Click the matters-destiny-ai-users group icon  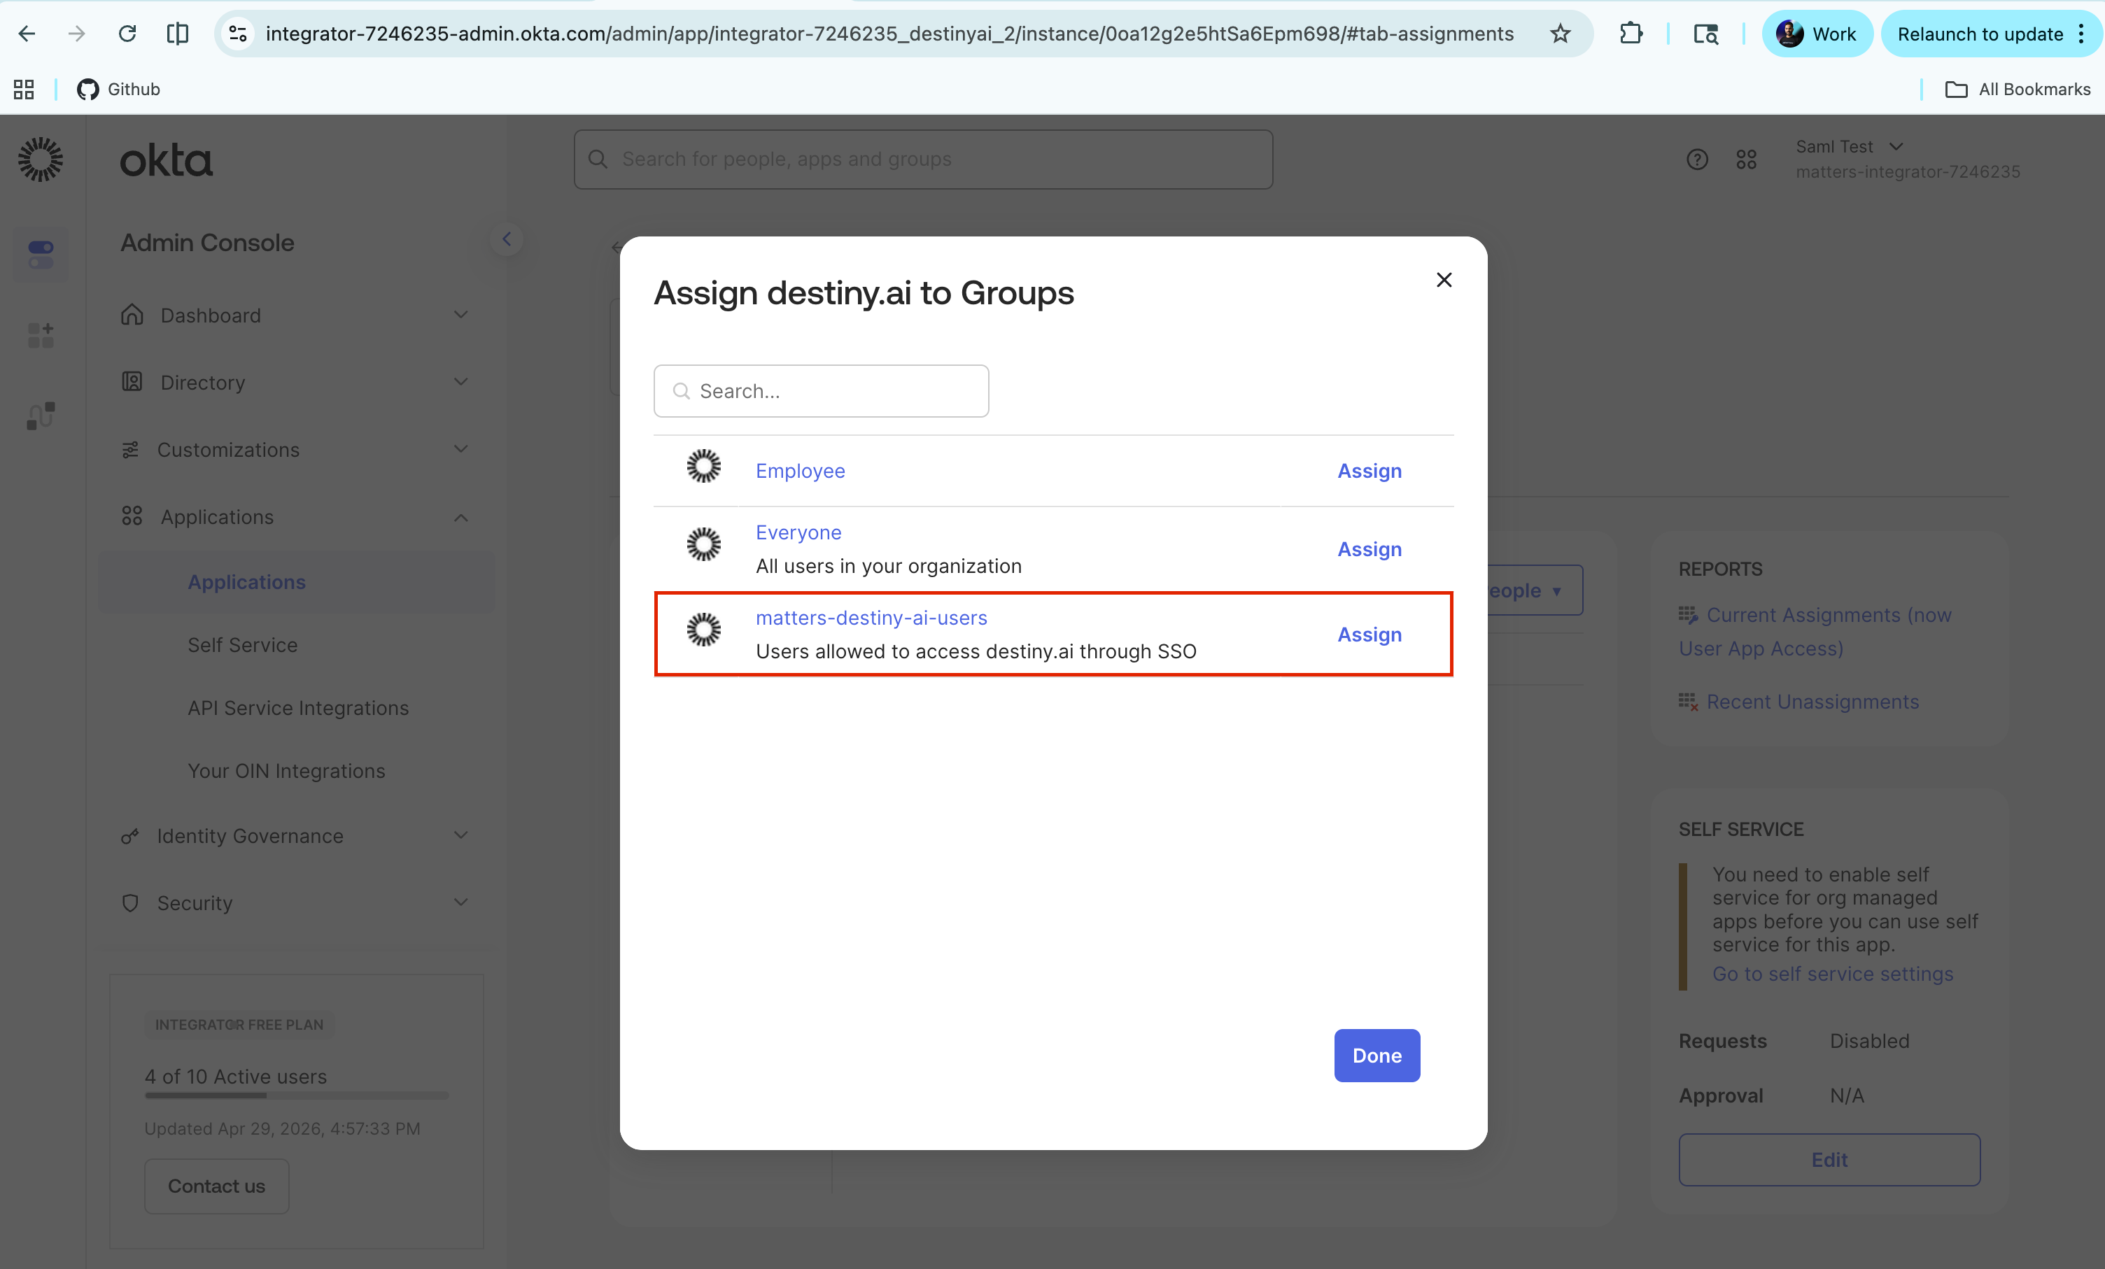click(704, 630)
